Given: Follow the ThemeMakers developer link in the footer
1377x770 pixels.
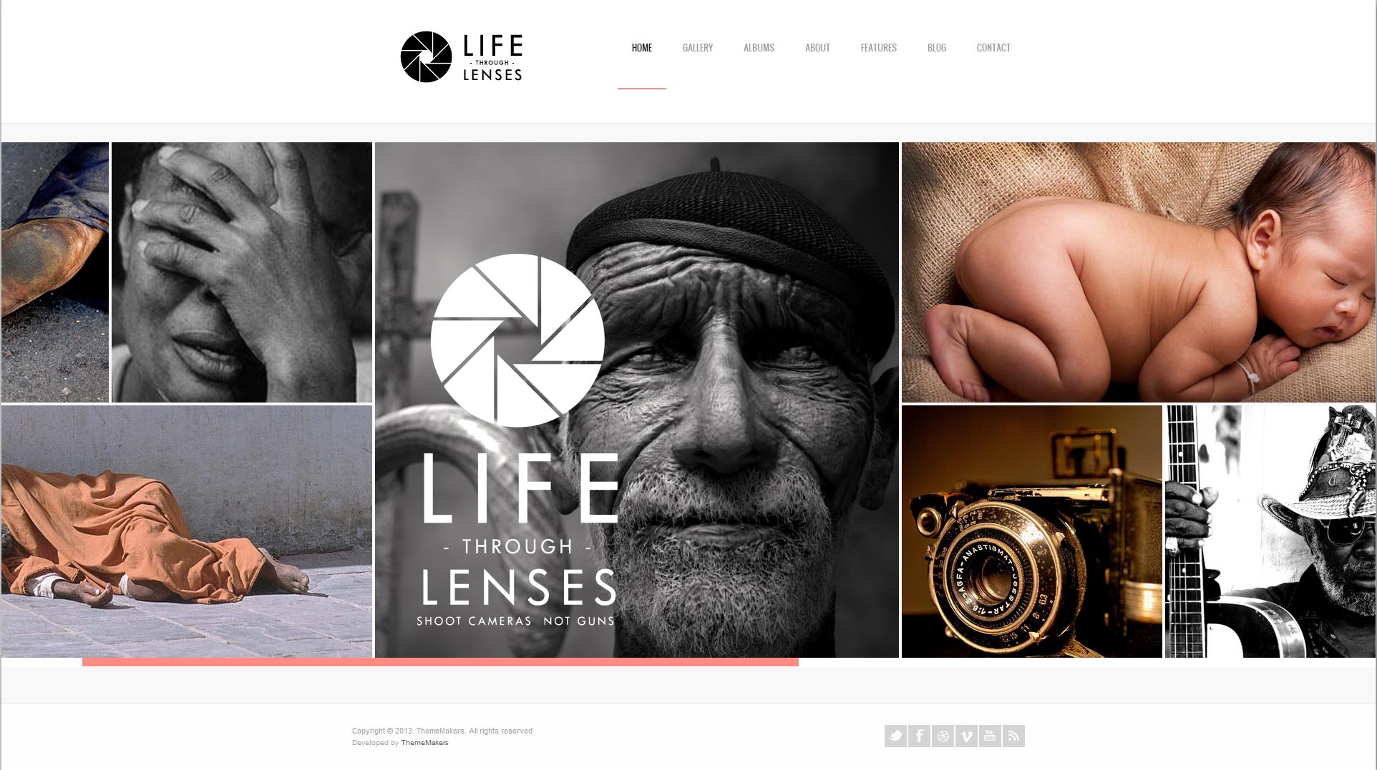Looking at the screenshot, I should 424,743.
